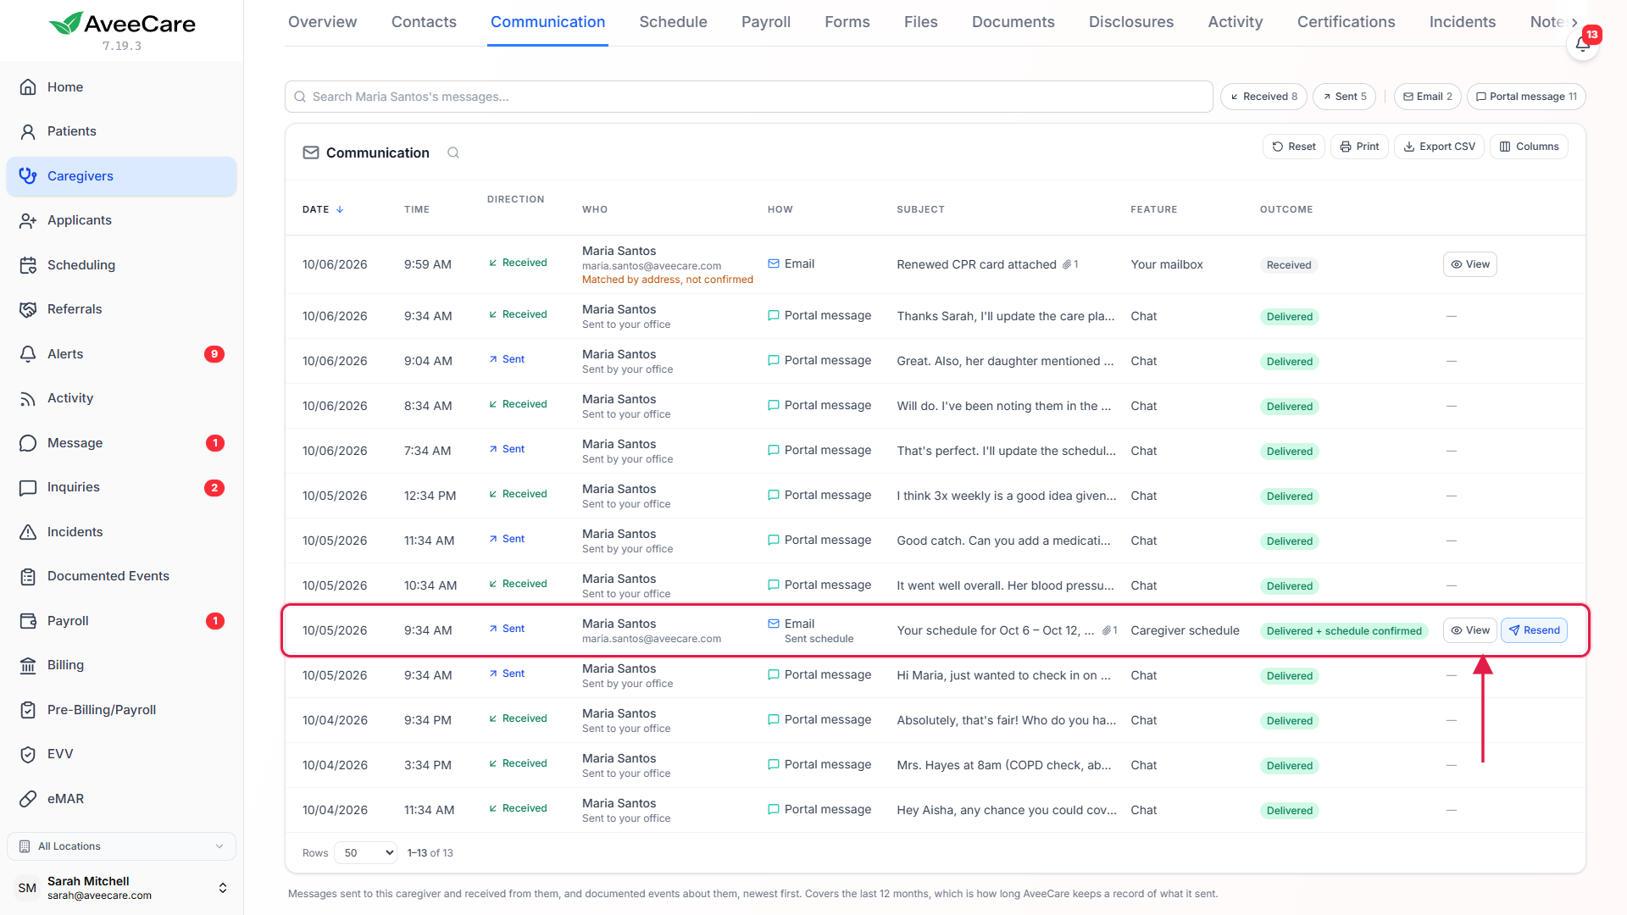The width and height of the screenshot is (1627, 915).
Task: Show more tabs with the right chevron
Action: coord(1574,23)
